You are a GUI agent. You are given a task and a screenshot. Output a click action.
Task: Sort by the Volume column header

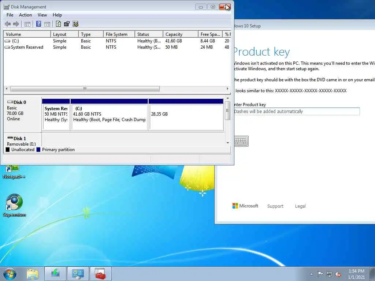27,34
